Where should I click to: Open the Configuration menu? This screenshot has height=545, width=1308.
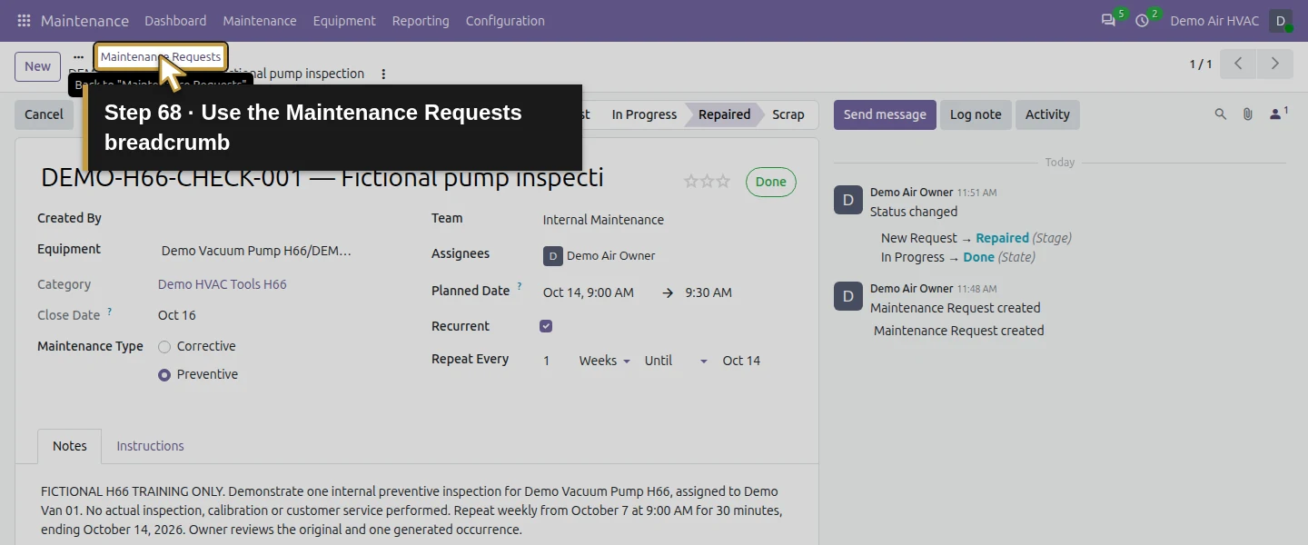click(x=505, y=20)
